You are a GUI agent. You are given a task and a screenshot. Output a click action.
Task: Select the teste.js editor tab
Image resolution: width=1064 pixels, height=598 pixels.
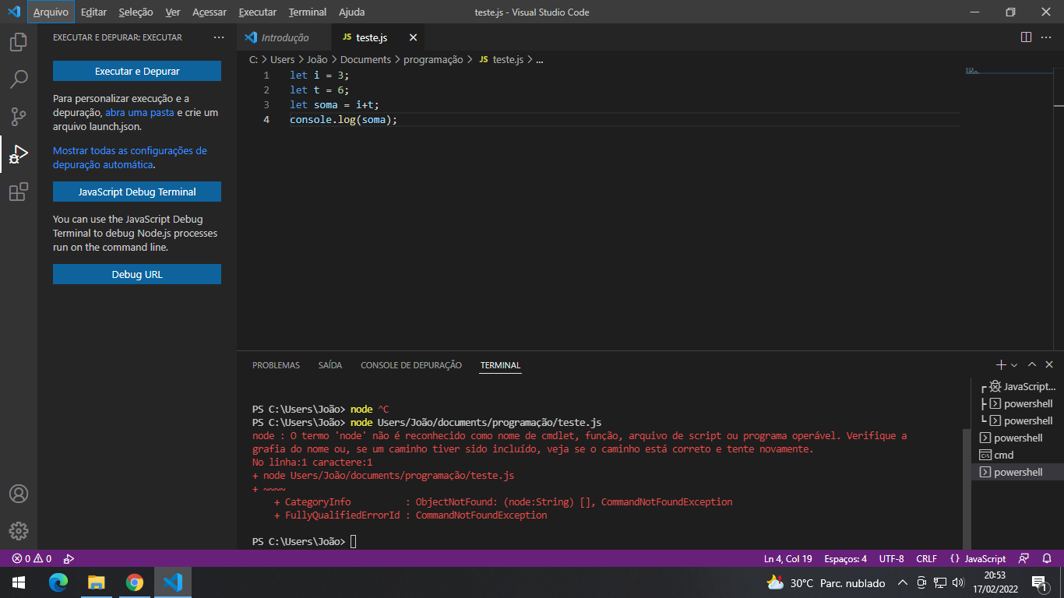[371, 37]
